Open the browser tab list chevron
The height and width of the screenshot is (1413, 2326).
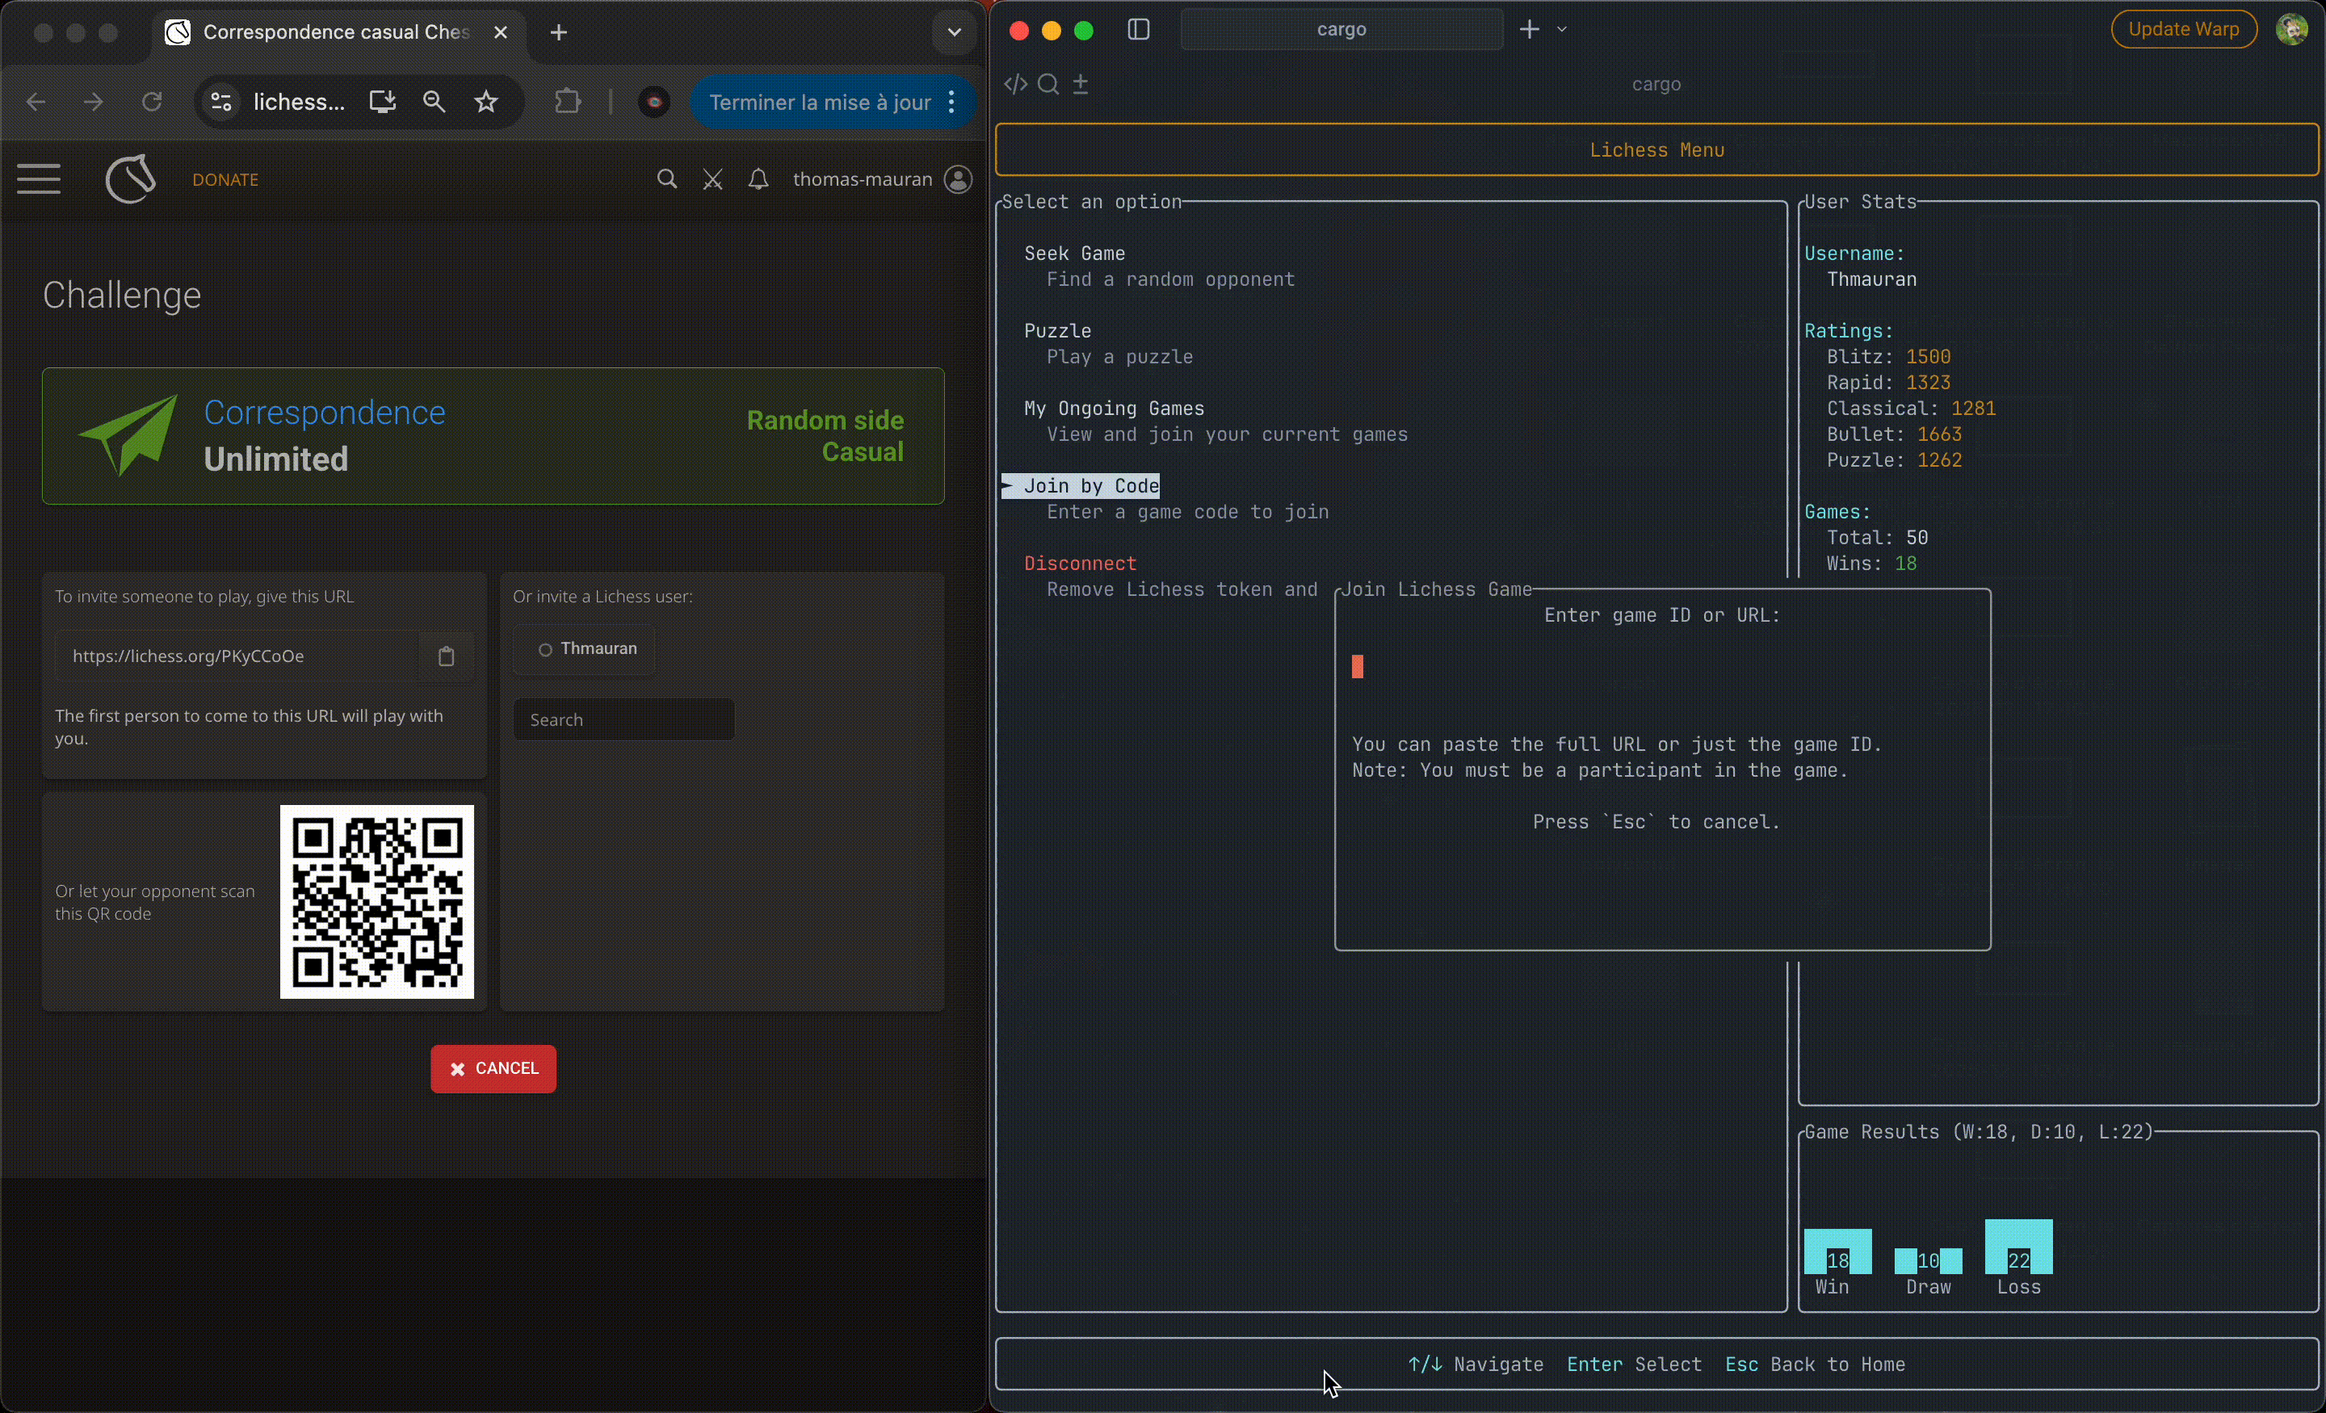click(x=954, y=31)
